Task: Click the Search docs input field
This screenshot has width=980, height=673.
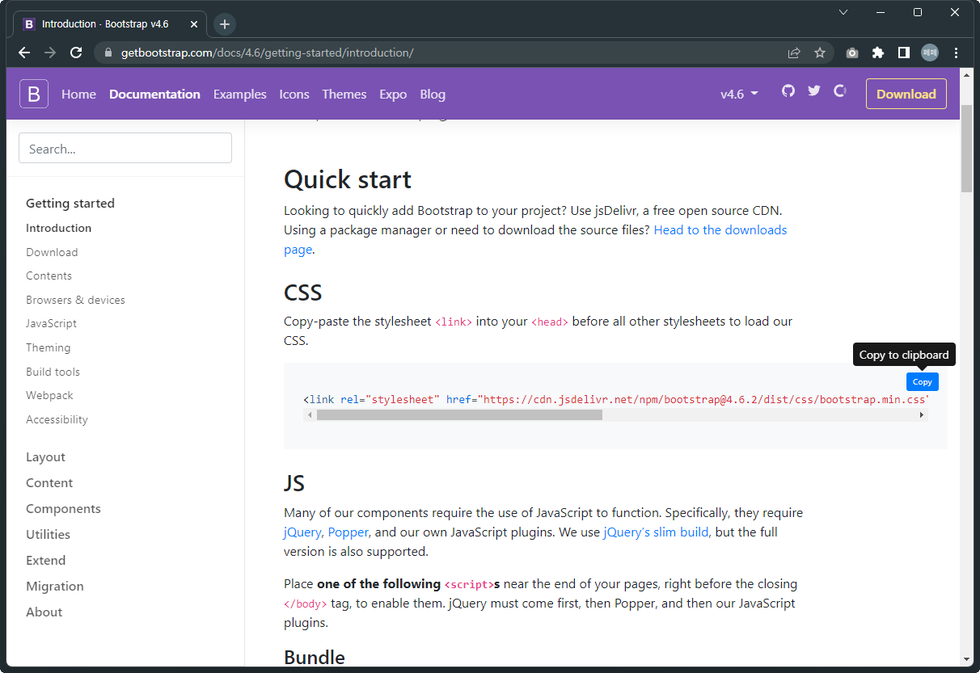Action: [125, 149]
